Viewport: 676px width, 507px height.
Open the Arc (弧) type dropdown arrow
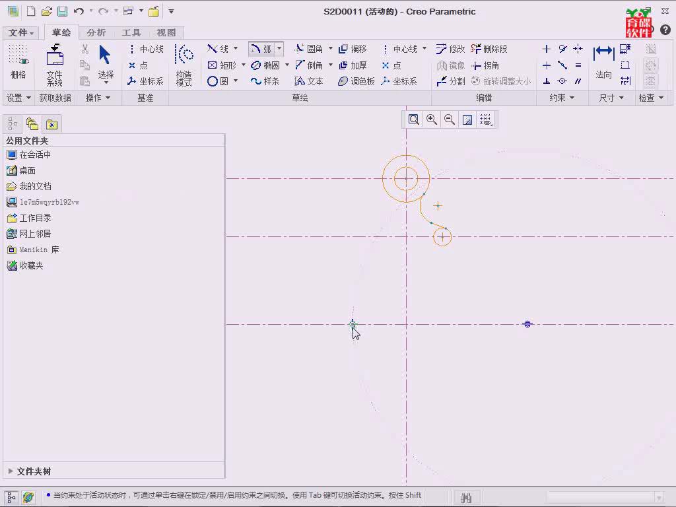(x=279, y=48)
